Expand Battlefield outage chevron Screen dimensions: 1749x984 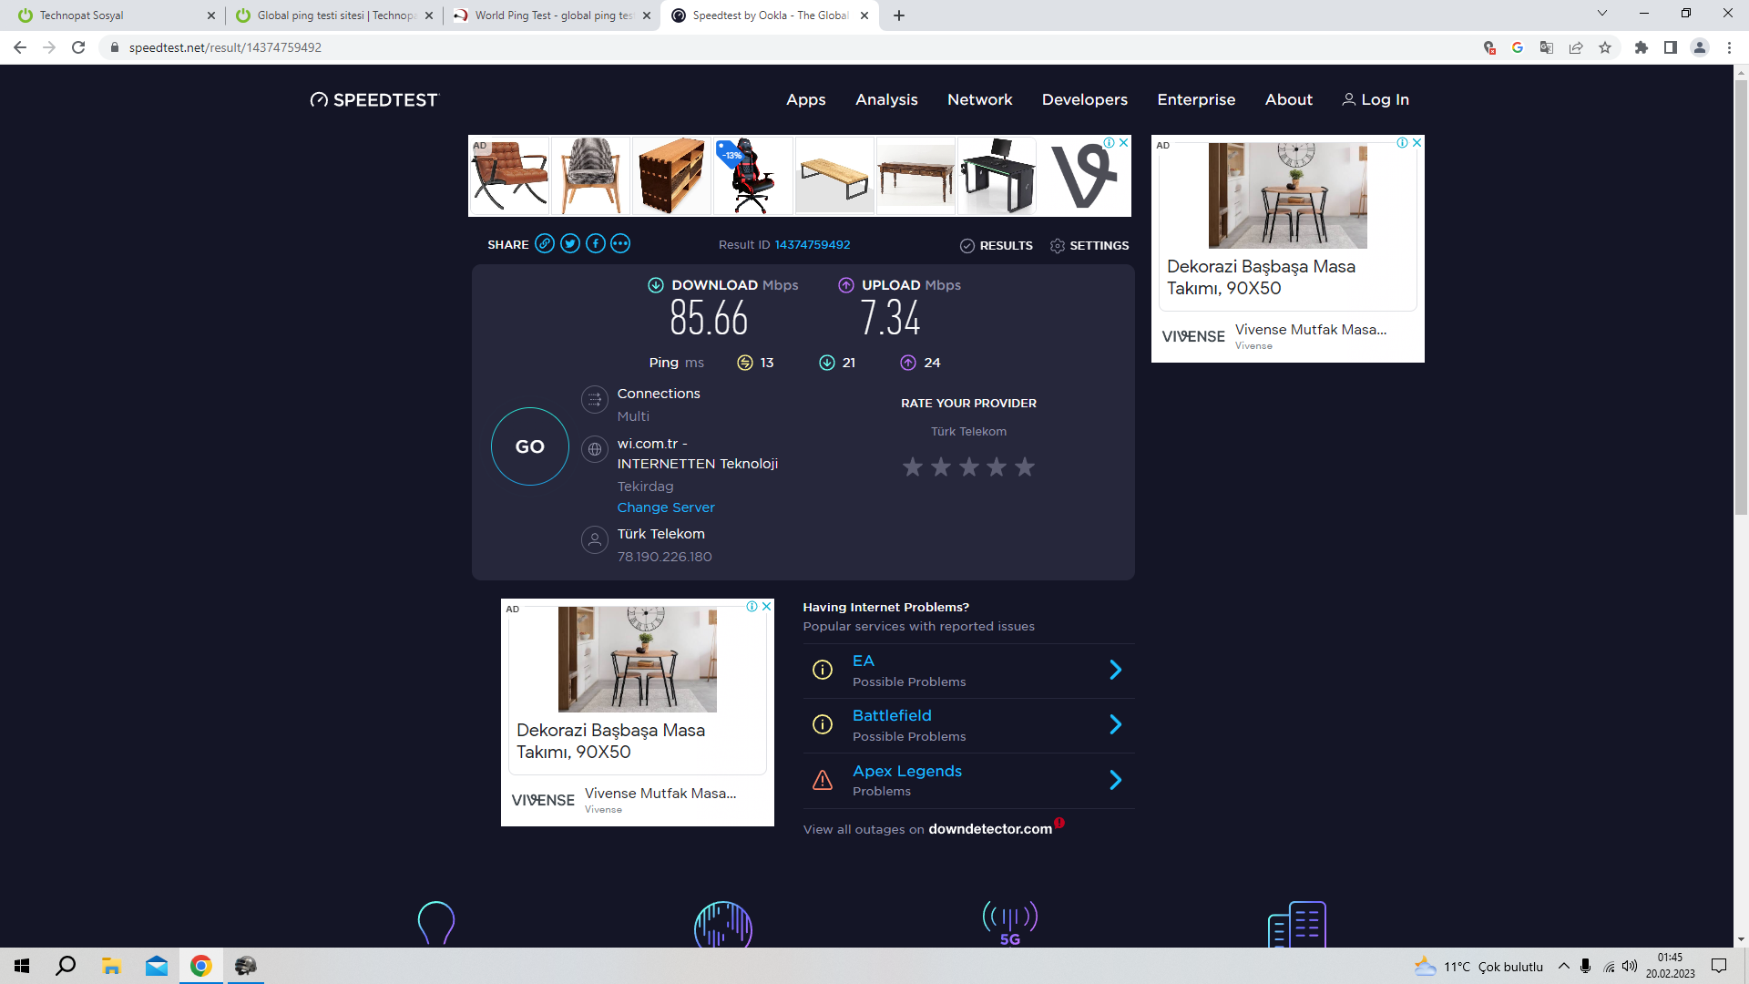pos(1116,725)
